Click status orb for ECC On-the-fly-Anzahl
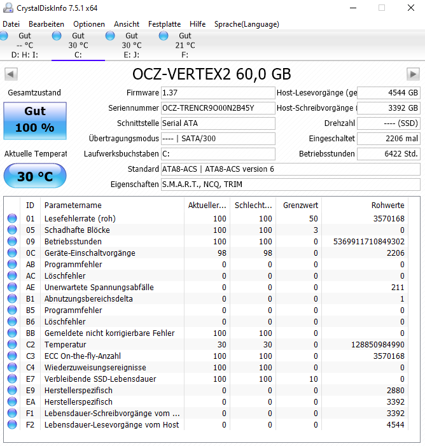The height and width of the screenshot is (446, 425). (x=12, y=356)
